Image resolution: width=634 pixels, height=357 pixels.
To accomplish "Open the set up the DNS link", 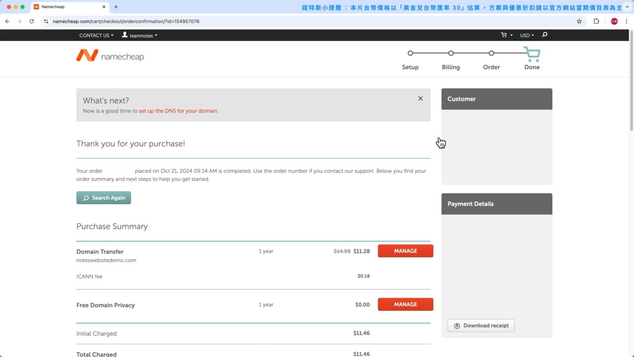I will point(178,111).
